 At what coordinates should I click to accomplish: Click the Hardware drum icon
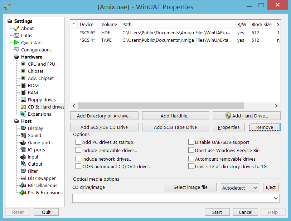(x=16, y=57)
